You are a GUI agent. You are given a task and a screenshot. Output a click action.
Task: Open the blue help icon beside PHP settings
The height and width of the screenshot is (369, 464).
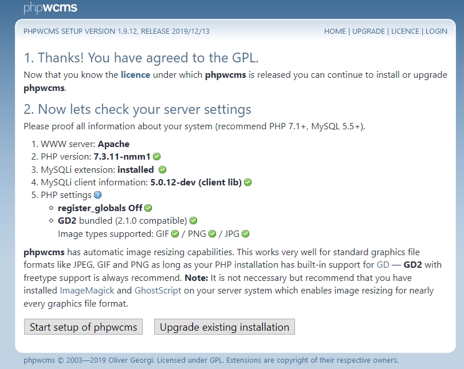point(97,195)
